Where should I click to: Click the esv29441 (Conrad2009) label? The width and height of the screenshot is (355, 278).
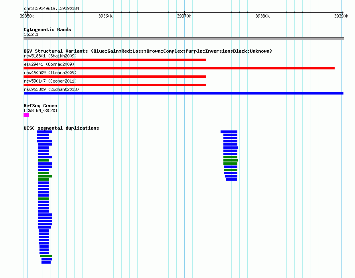tap(49, 64)
